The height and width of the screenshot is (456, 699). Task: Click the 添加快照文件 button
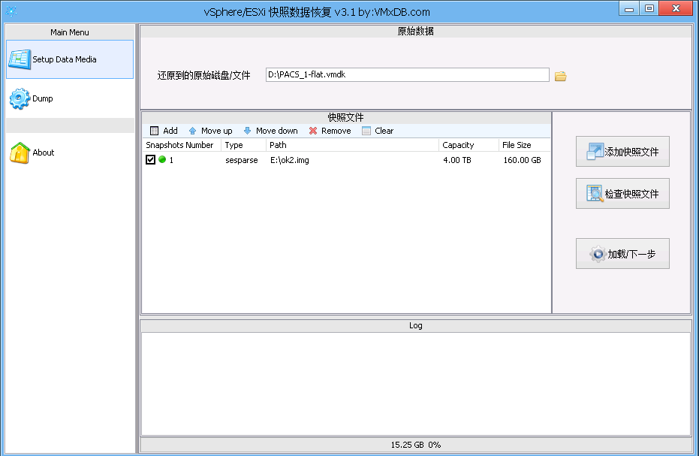(x=622, y=152)
